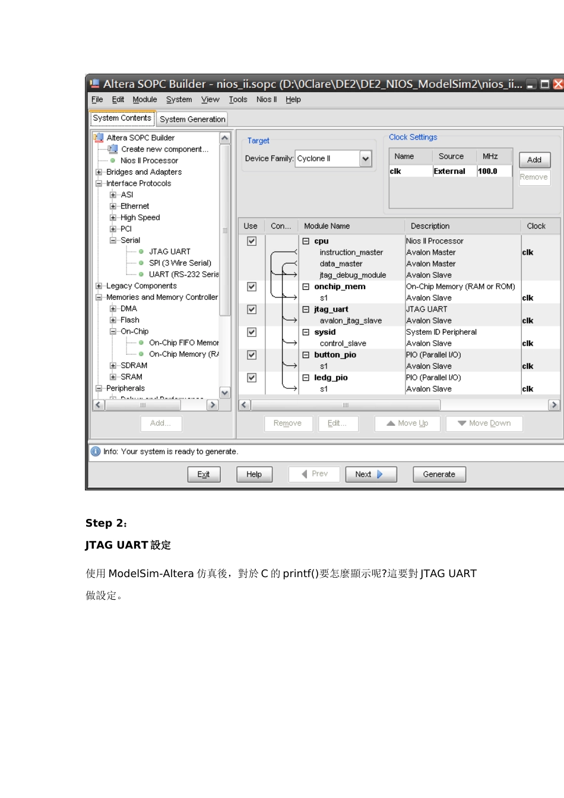Open the Module menu

pyautogui.click(x=145, y=99)
